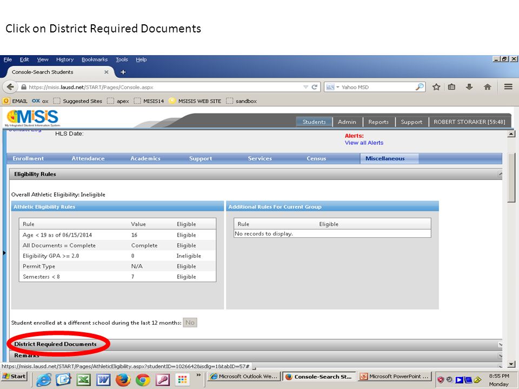This screenshot has width=519, height=389.
Task: Click the address bar URL field
Action: point(164,87)
